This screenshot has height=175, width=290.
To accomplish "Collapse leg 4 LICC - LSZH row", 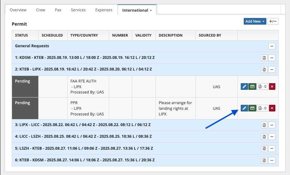I will 272,137.
